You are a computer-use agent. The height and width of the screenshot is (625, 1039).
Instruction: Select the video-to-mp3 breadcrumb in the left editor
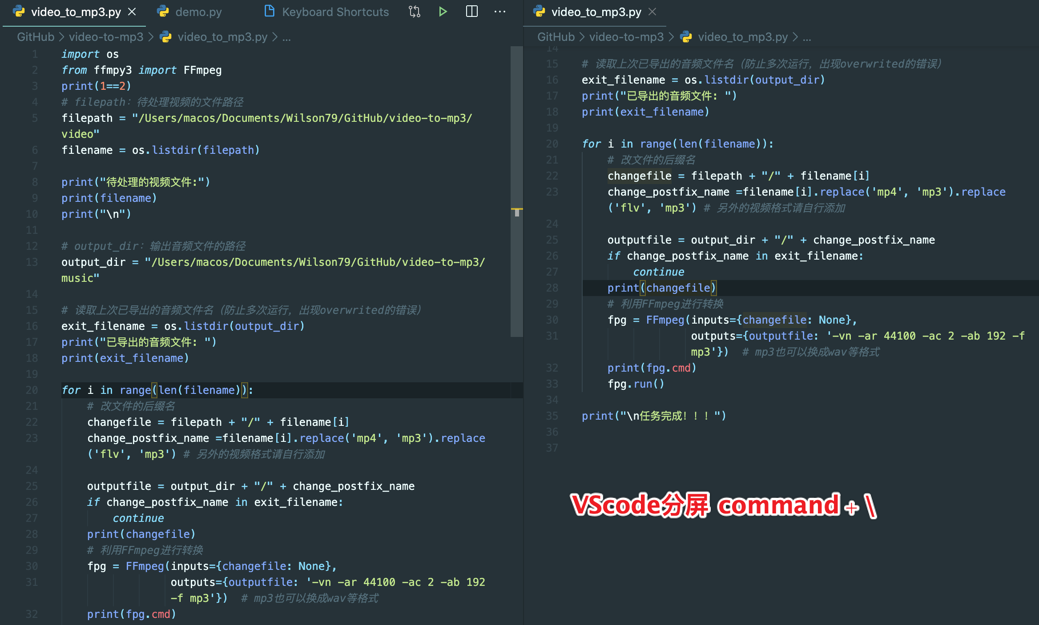click(105, 37)
